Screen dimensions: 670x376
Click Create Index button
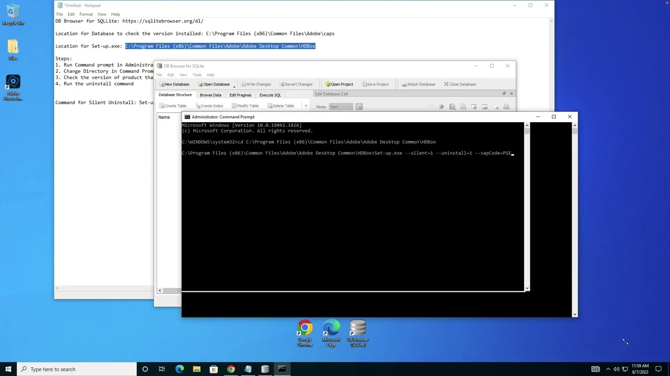(209, 106)
